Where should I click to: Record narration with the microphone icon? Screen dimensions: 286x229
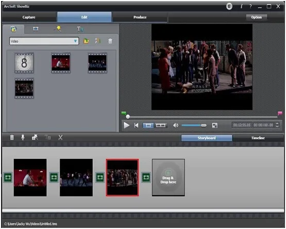pos(23,137)
